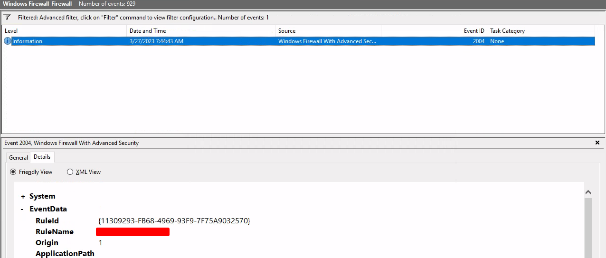Sort events by Event ID column
Viewport: 606px width, 258px height.
[x=434, y=31]
